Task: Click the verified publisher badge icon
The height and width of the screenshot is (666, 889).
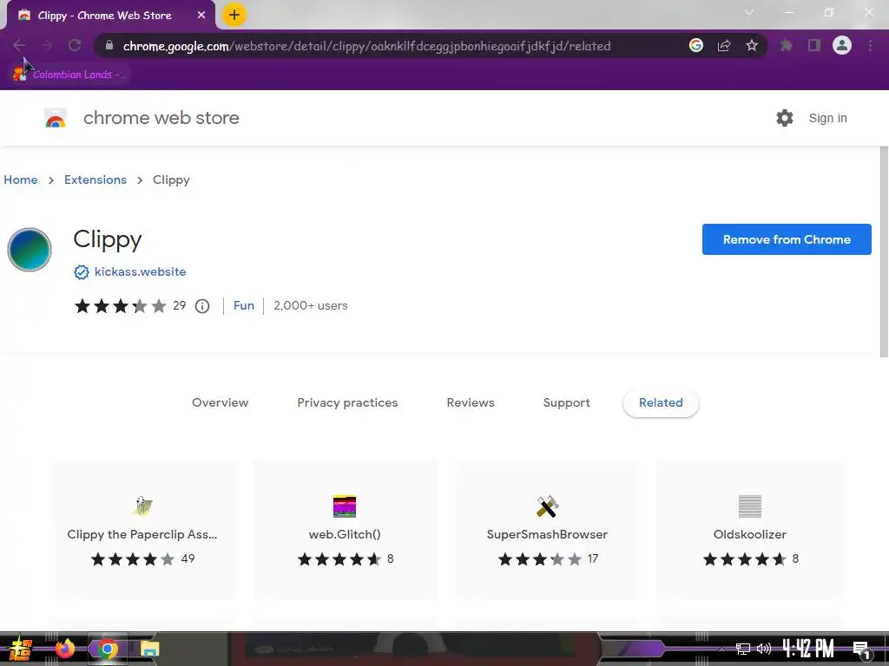Action: pyautogui.click(x=82, y=272)
